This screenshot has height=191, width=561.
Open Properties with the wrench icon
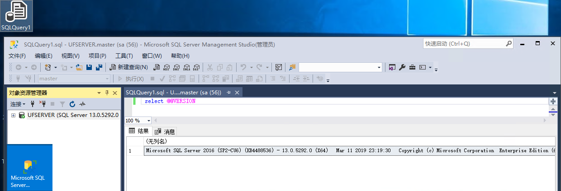tap(402, 67)
